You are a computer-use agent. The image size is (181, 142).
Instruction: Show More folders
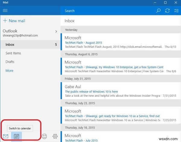pyautogui.click(x=9, y=70)
